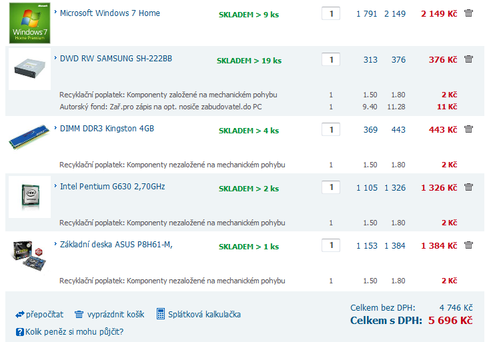Click the 5 696 Kč grand total
The height and width of the screenshot is (342, 489).
click(x=450, y=321)
